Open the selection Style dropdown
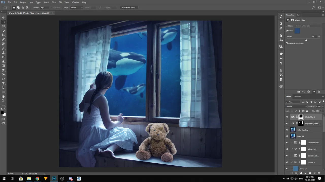325x182 pixels. (x=76, y=8)
